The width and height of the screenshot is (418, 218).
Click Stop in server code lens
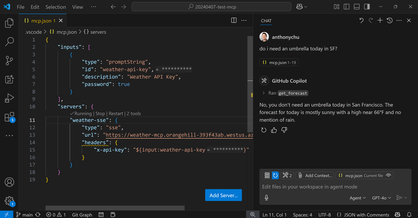pos(100,114)
